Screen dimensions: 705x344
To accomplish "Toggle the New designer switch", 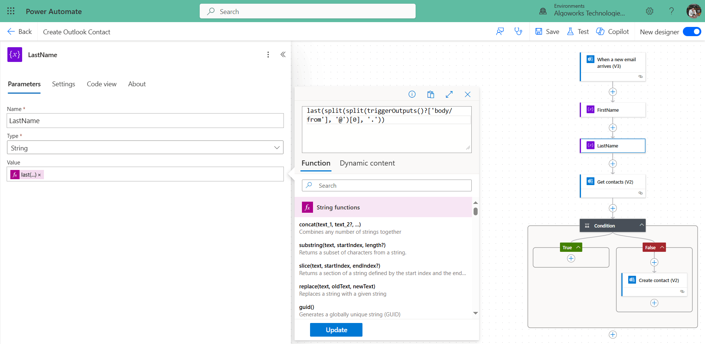I will (x=692, y=32).
